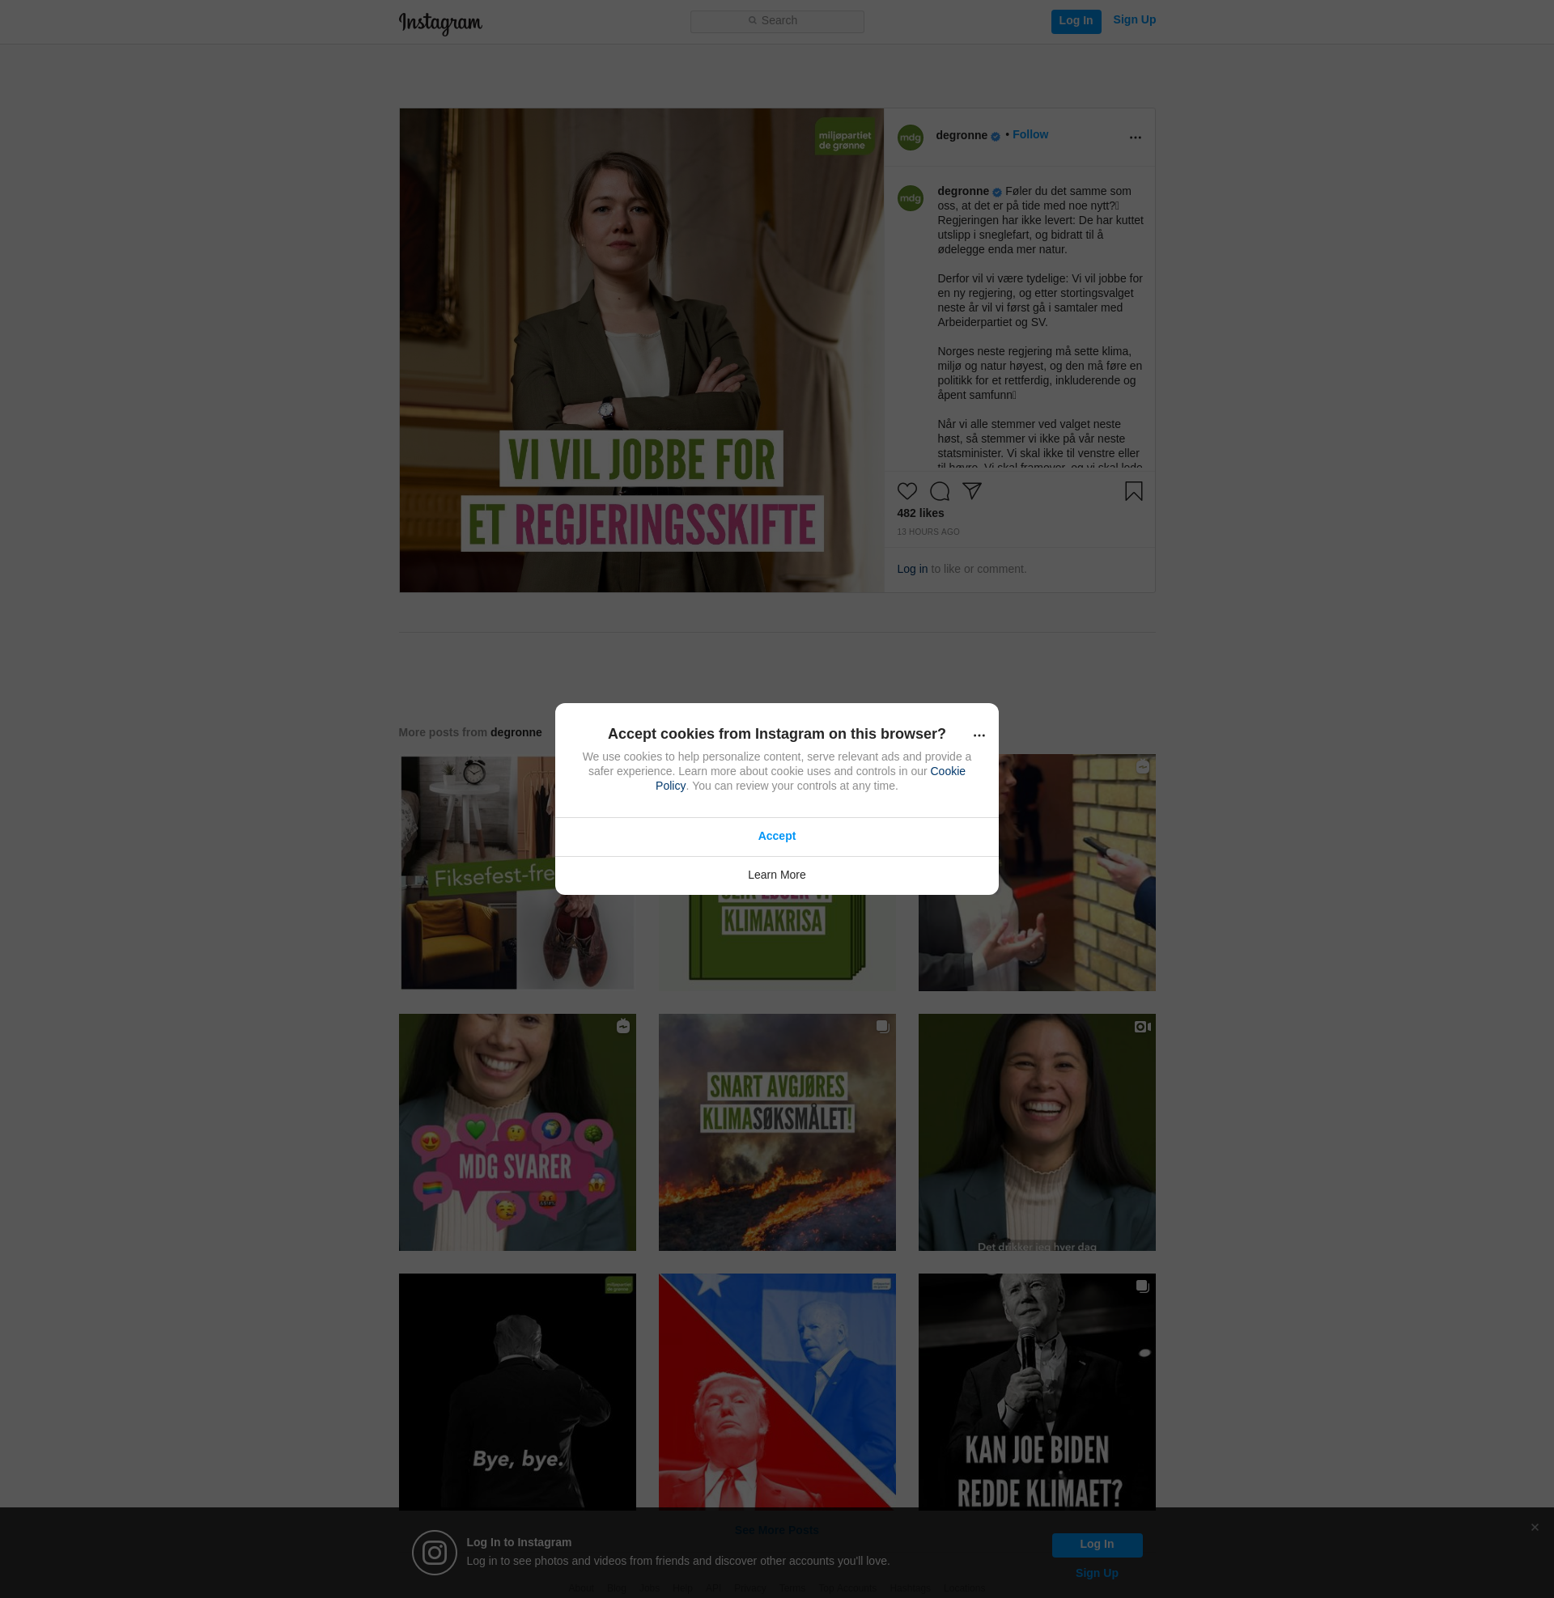Click carousel icon on Joe Biden thumbnail
This screenshot has width=1554, height=1598.
[1142, 1286]
